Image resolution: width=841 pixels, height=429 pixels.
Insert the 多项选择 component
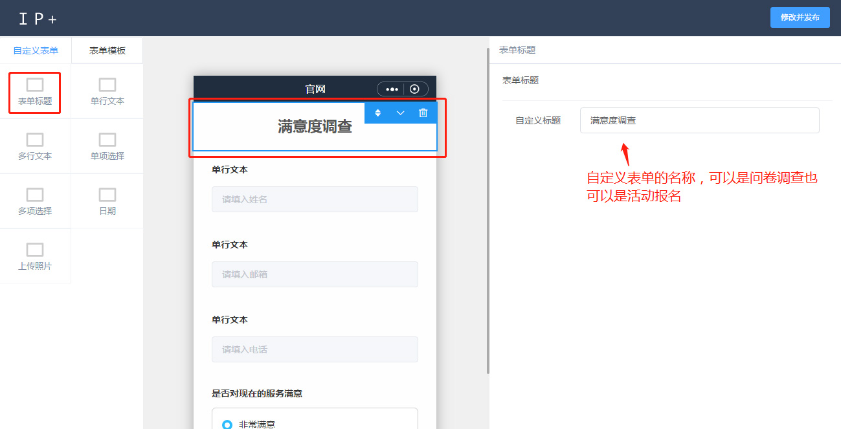[35, 195]
